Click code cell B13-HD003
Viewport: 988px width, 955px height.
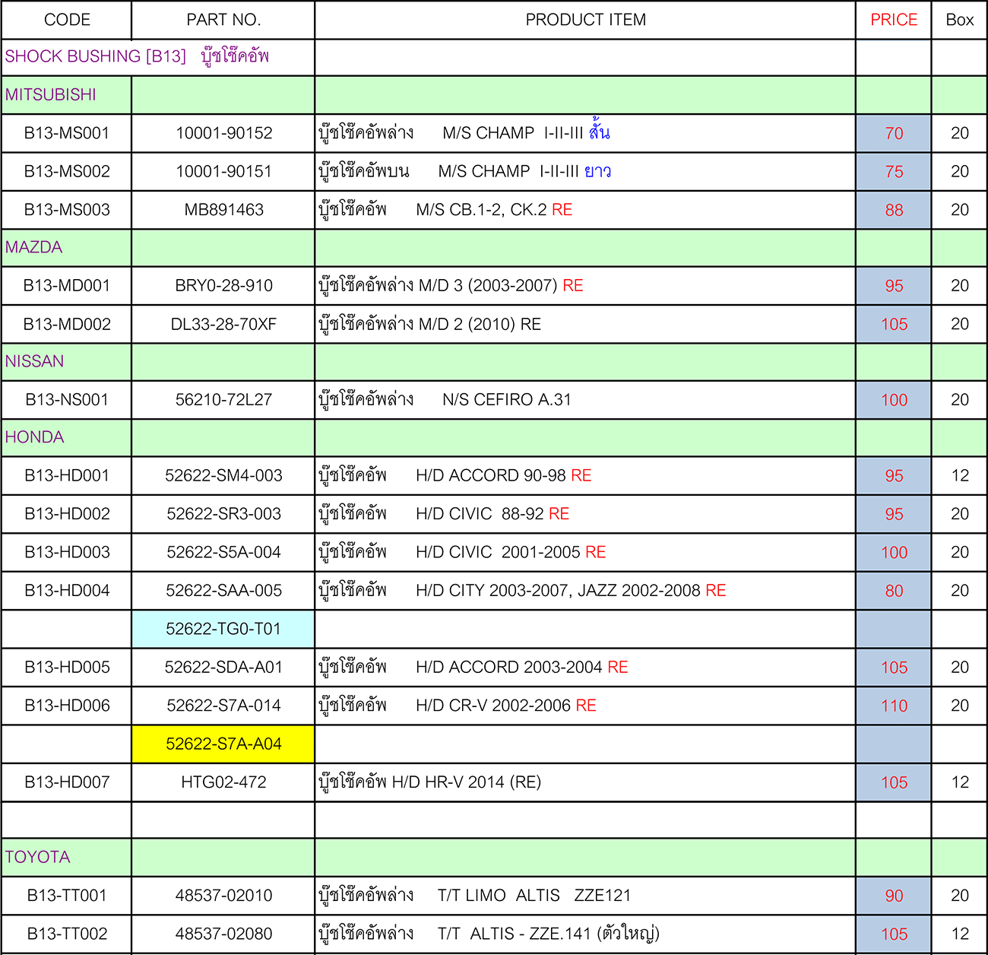pyautogui.click(x=67, y=552)
